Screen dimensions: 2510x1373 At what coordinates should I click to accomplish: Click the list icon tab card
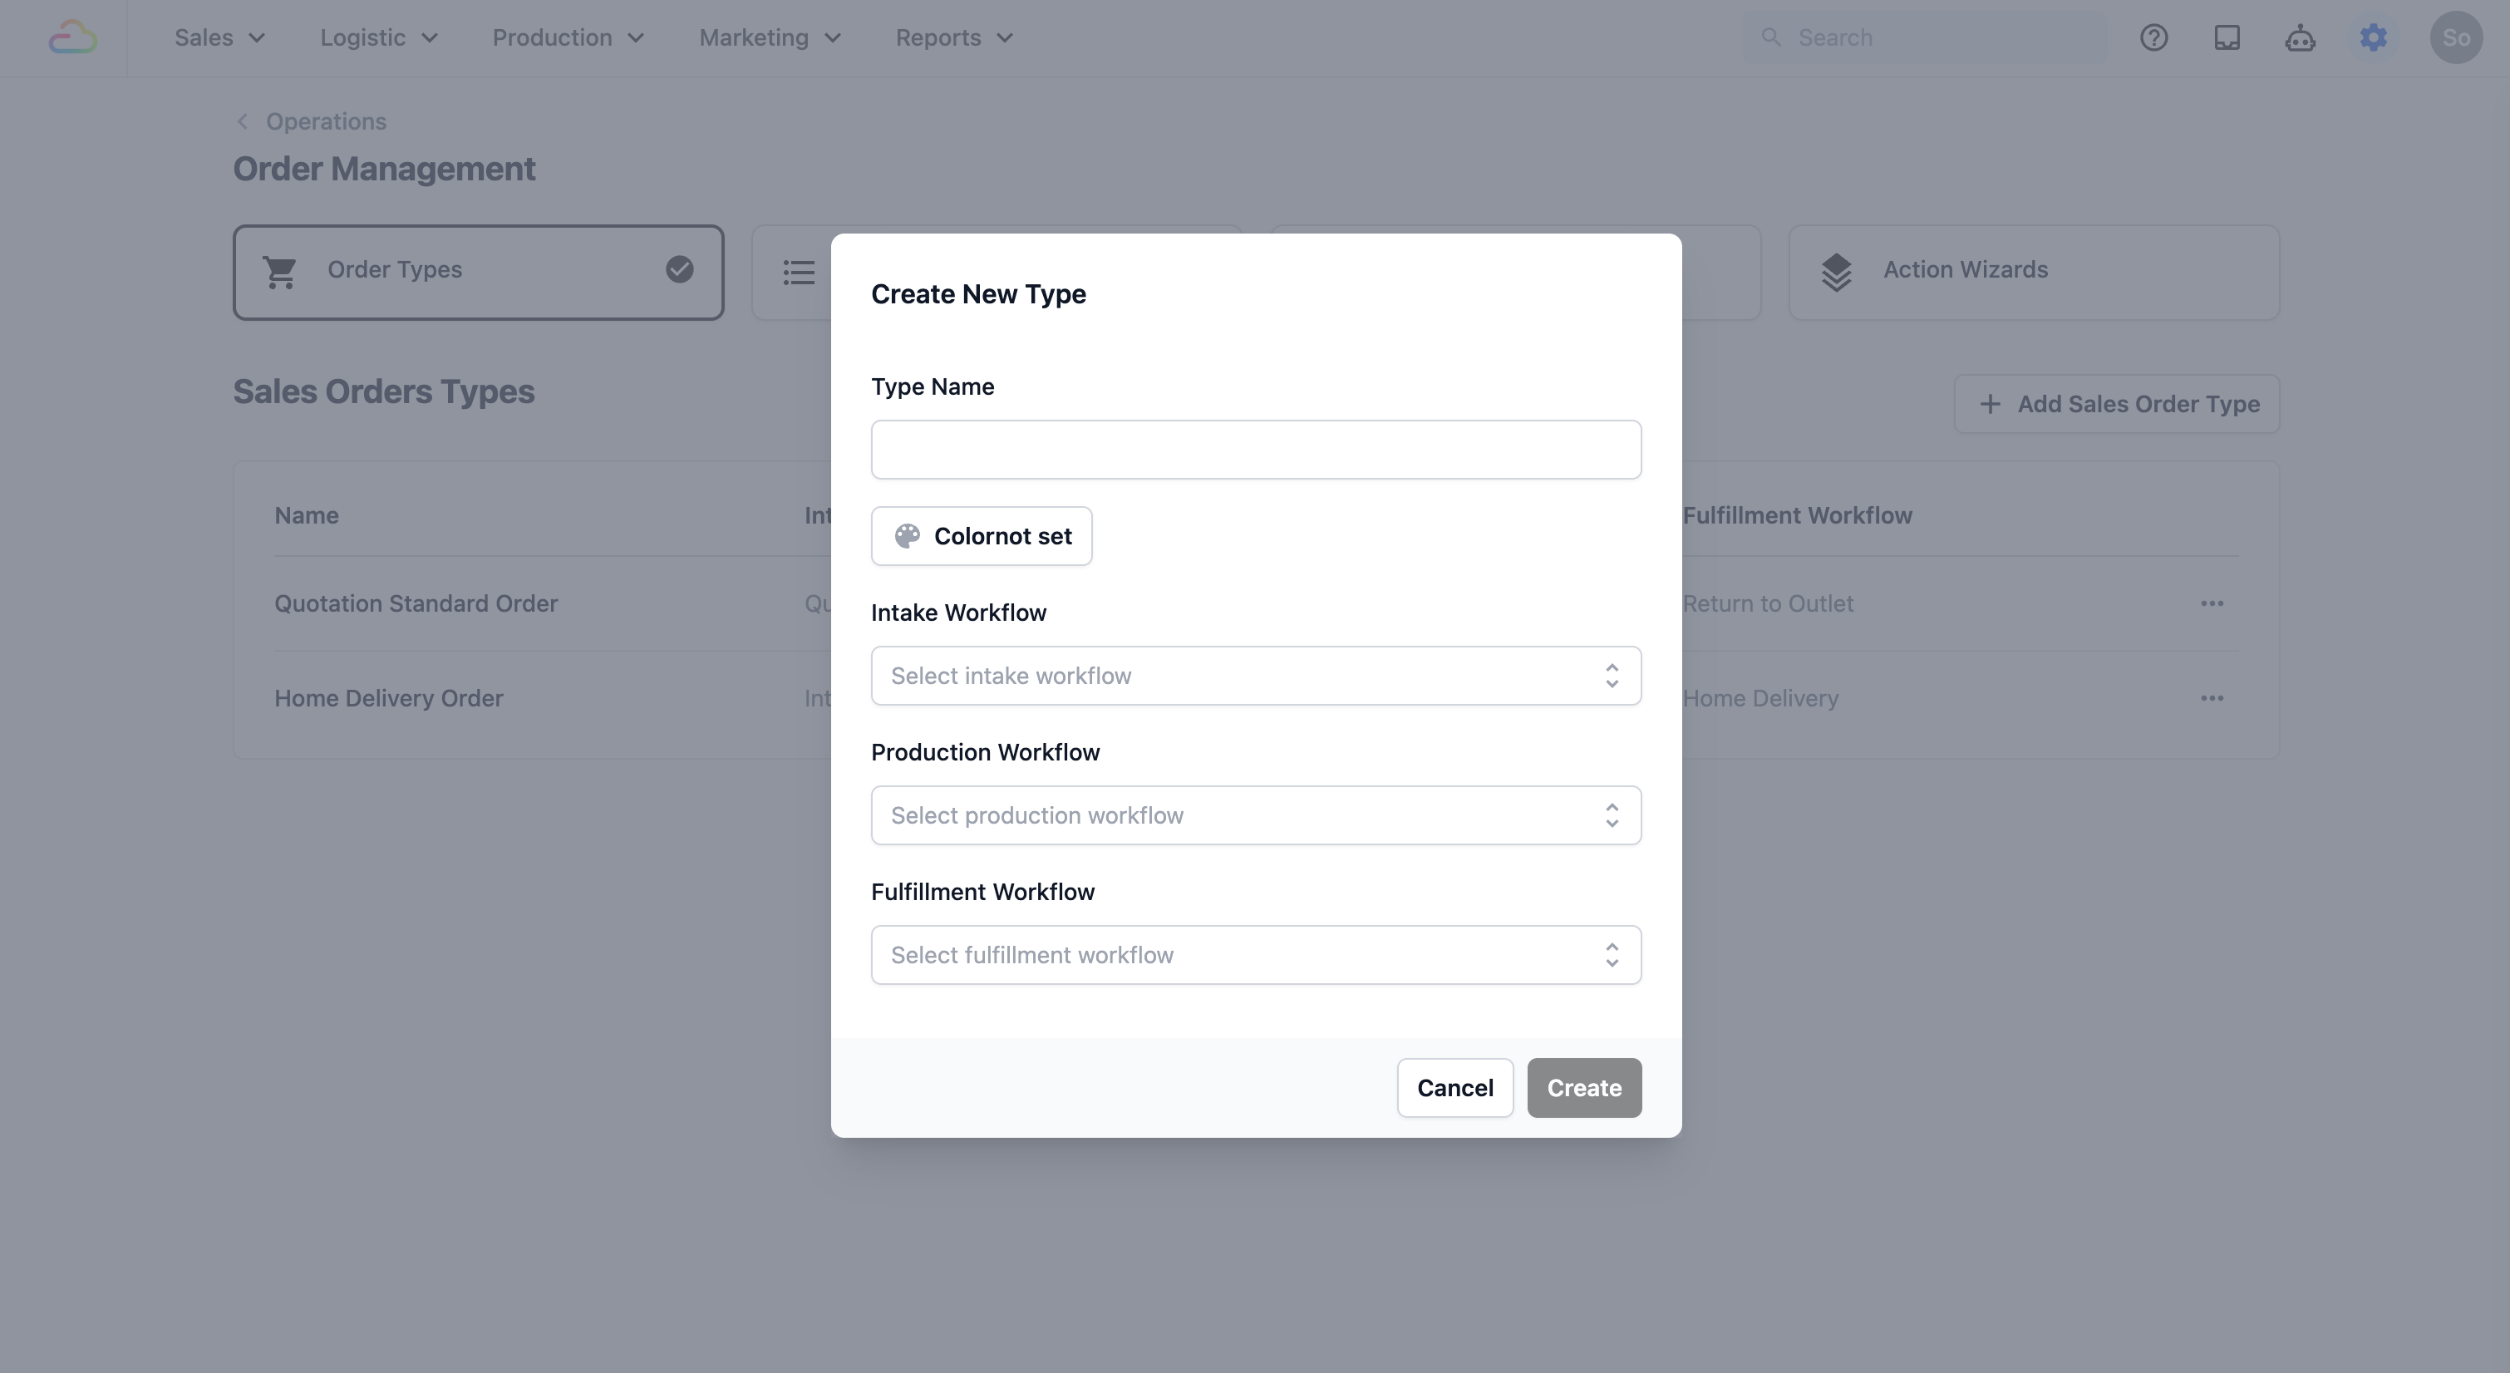[x=798, y=272]
